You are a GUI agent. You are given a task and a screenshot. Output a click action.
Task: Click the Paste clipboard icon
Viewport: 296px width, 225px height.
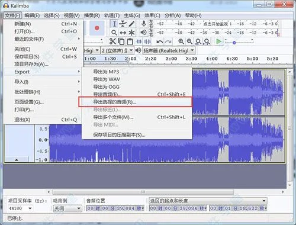[130, 41]
